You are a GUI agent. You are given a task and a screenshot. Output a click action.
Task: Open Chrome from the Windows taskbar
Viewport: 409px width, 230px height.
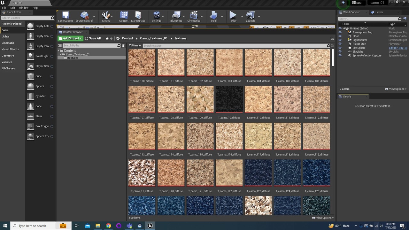[x=108, y=226]
